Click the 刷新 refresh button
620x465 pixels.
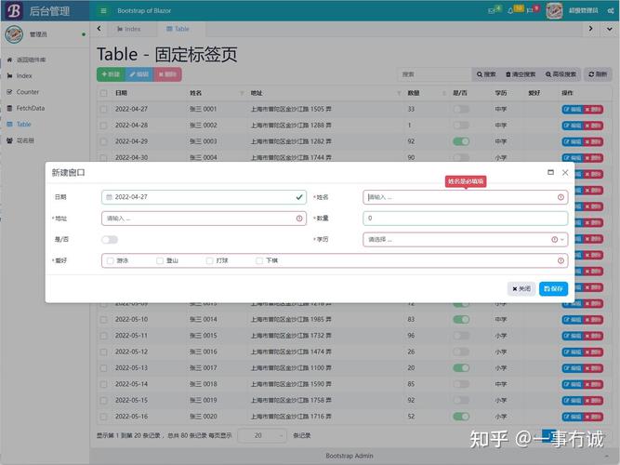(x=598, y=74)
